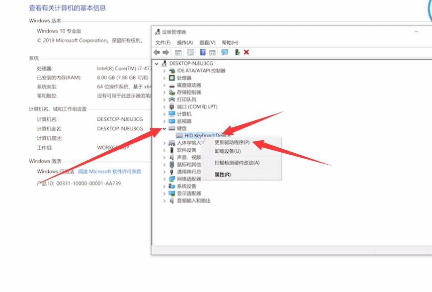Click the "Windows 10 专业版" text in System window

59,31
